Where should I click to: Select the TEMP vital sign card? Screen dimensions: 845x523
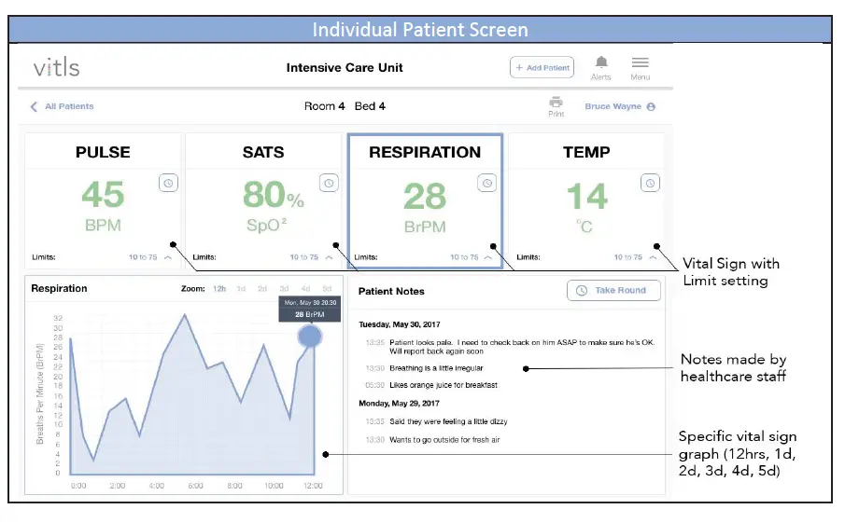coord(586,200)
